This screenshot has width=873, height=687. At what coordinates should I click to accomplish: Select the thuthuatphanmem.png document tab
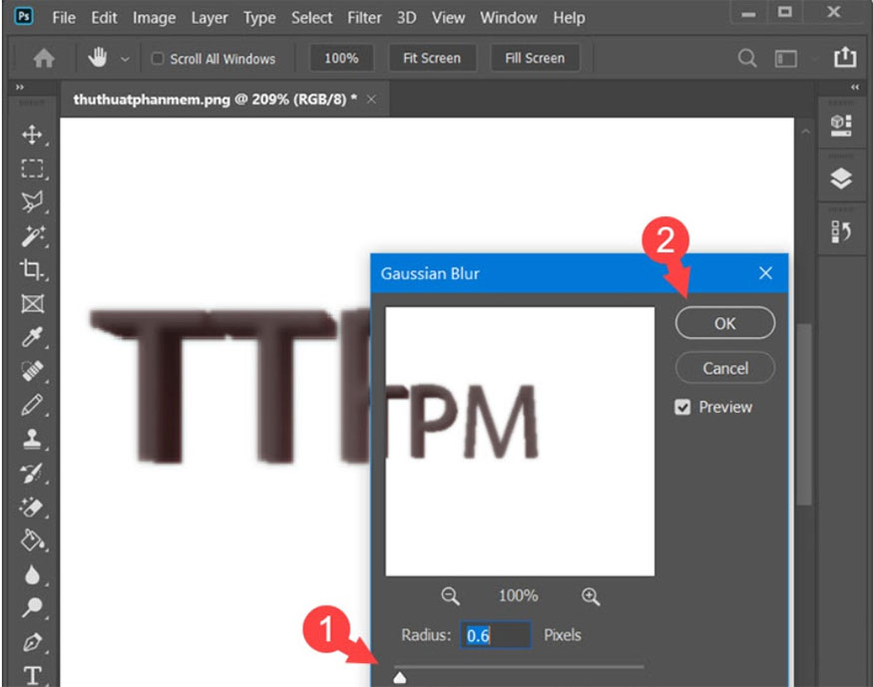tap(210, 100)
